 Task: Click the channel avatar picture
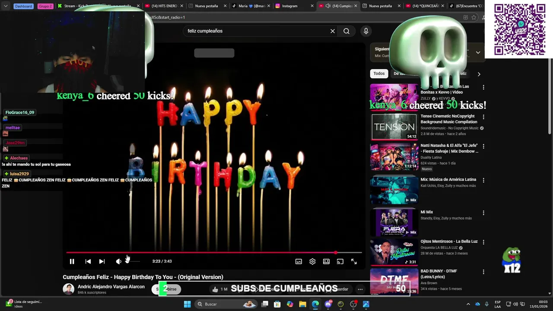[x=68, y=289]
